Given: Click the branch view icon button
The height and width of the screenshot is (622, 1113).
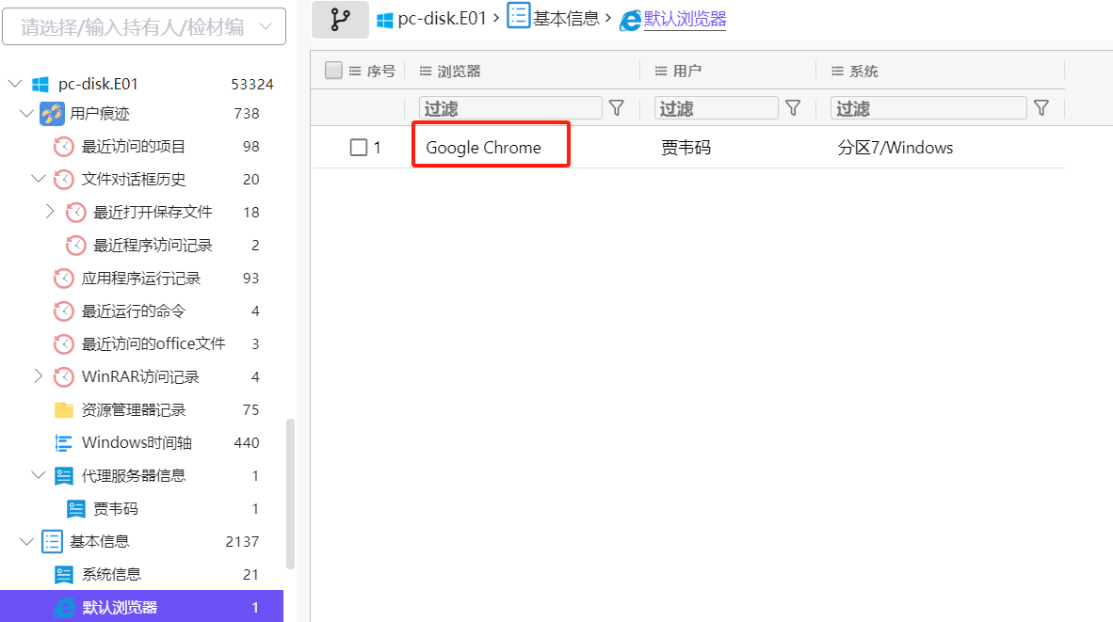Looking at the screenshot, I should point(340,19).
